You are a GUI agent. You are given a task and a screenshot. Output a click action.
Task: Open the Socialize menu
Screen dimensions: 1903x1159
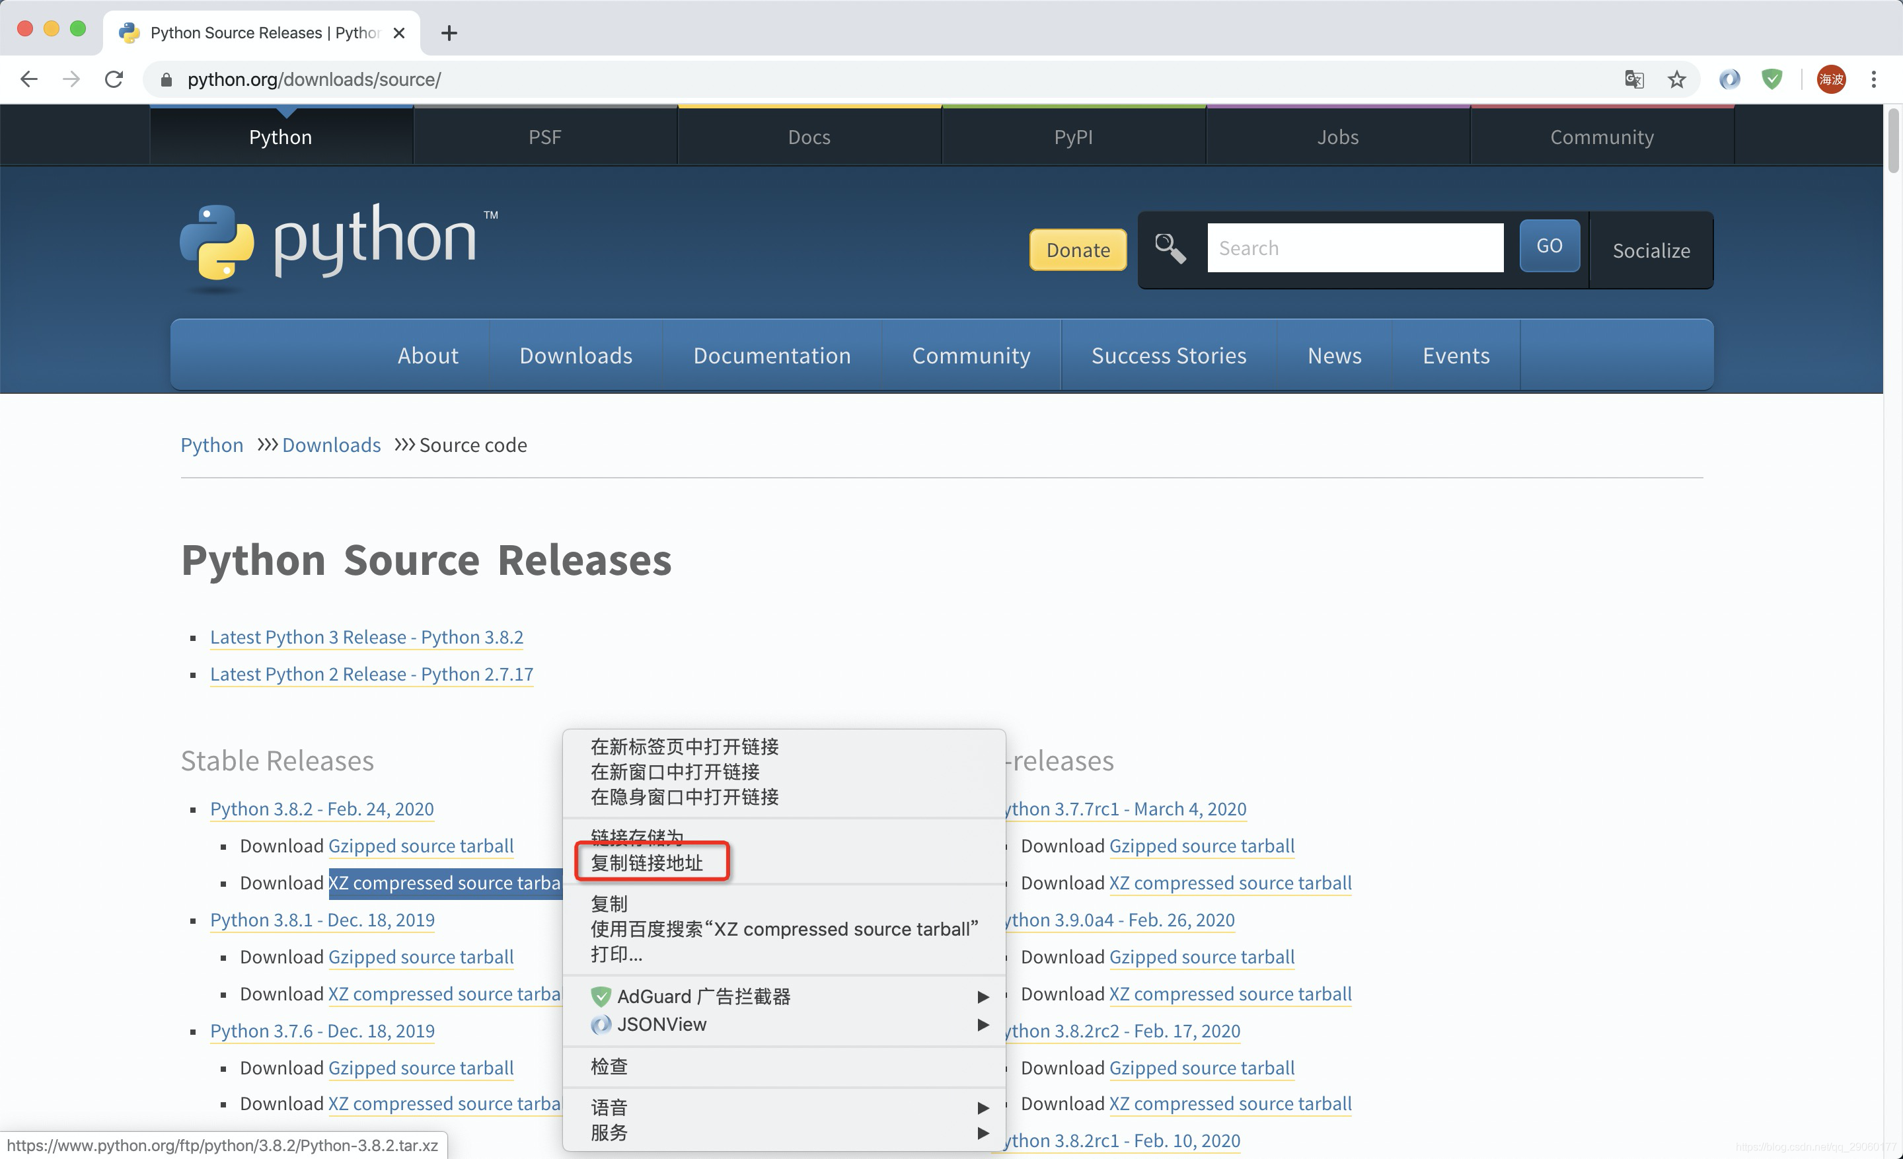tap(1651, 250)
